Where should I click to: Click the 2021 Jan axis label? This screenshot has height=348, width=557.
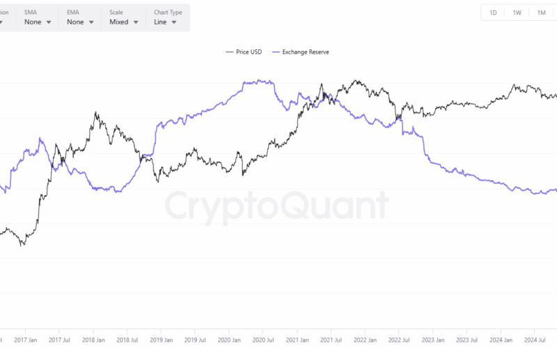(297, 339)
